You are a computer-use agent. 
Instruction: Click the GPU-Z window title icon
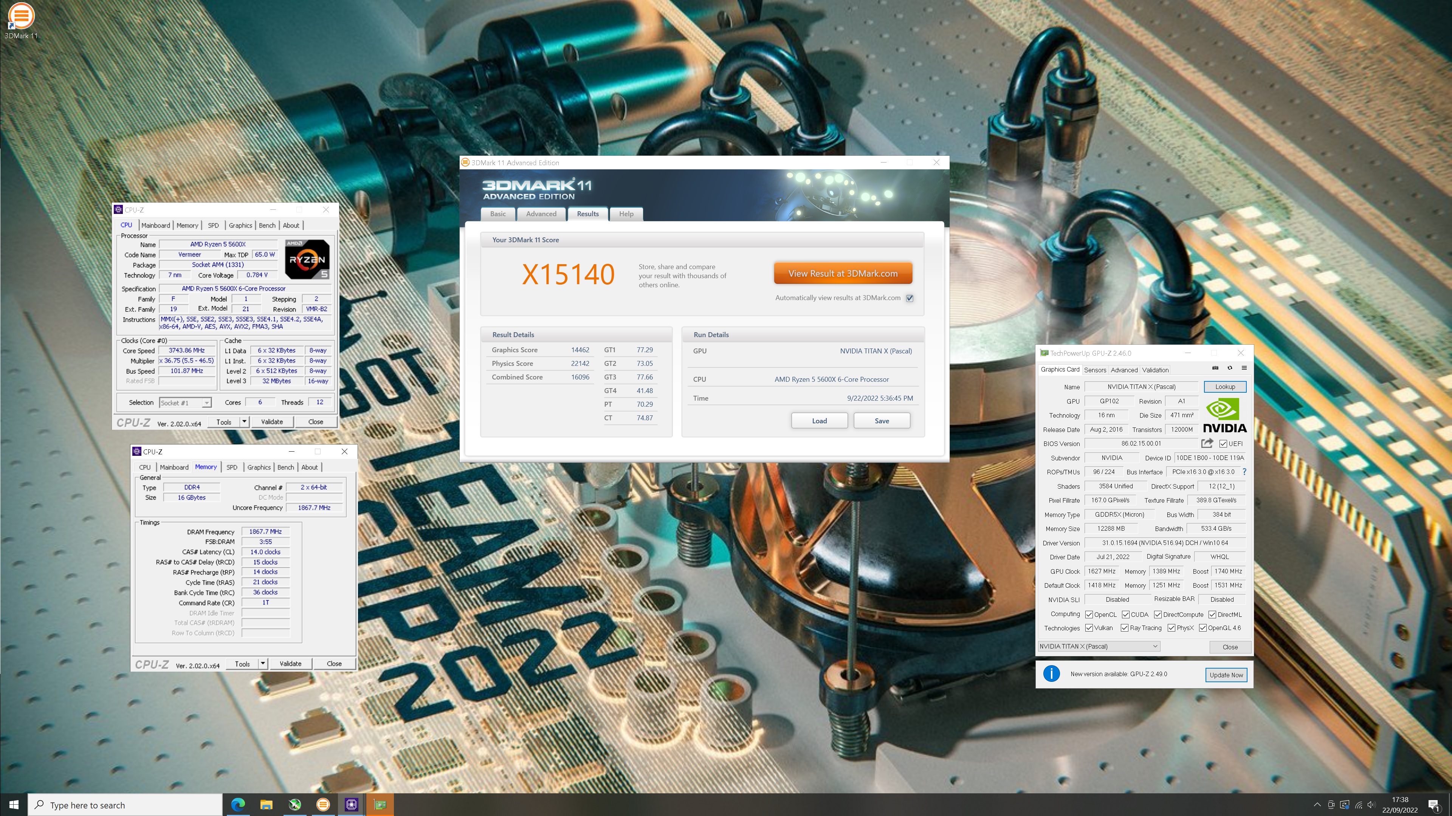pyautogui.click(x=1044, y=353)
